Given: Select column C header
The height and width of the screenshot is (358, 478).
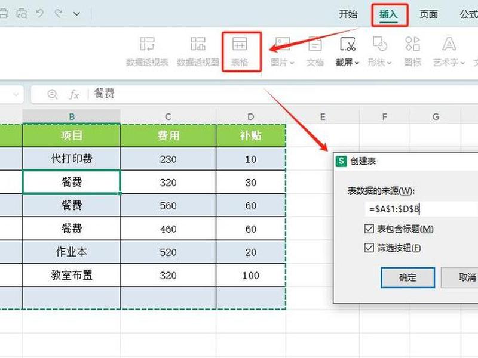Looking at the screenshot, I should [168, 116].
